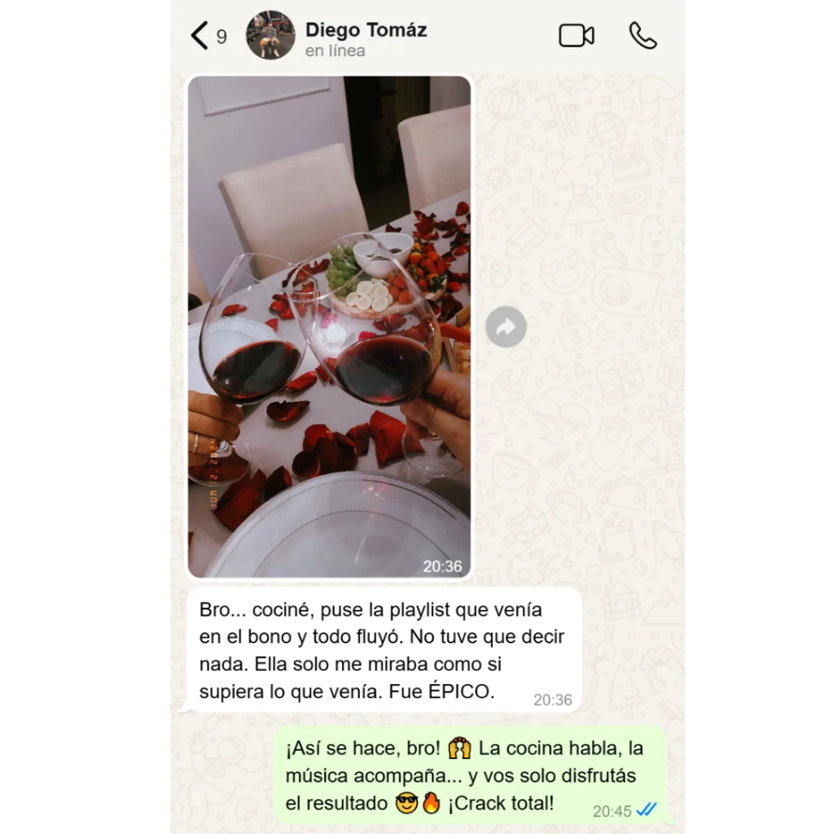Screen dimensions: 834x834
Task: Tap the blue double check marks
Action: click(646, 810)
